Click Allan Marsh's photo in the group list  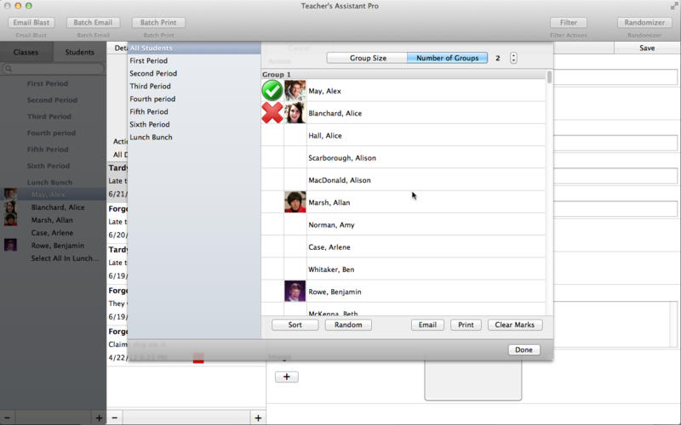pos(295,202)
